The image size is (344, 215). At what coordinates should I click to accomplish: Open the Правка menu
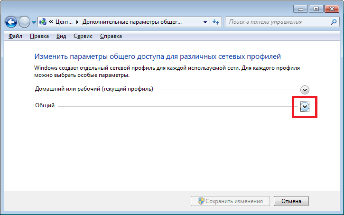coord(39,36)
